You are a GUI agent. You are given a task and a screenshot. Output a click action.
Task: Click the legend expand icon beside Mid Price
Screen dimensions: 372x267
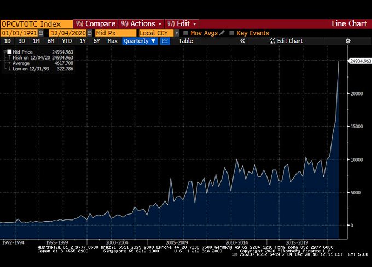(x=5, y=51)
